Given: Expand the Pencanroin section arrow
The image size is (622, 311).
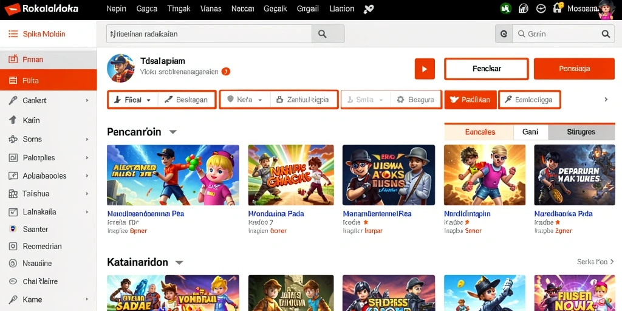Looking at the screenshot, I should pyautogui.click(x=173, y=132).
